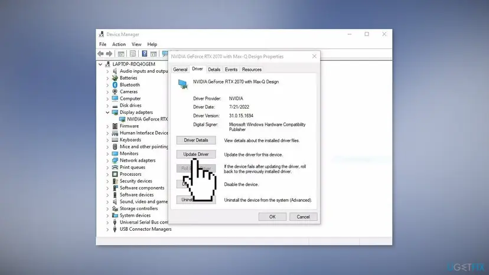Viewport: 489px width, 275px height.
Task: Click the driver version 31.0.15.1694 text
Action: 241,116
